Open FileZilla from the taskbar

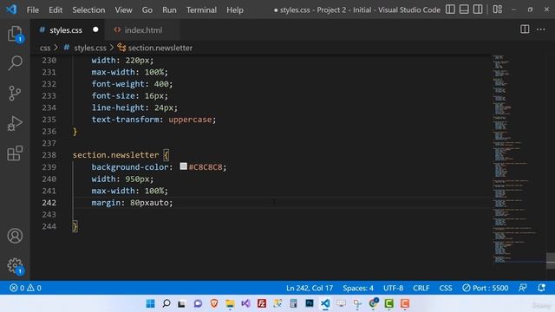point(262,303)
